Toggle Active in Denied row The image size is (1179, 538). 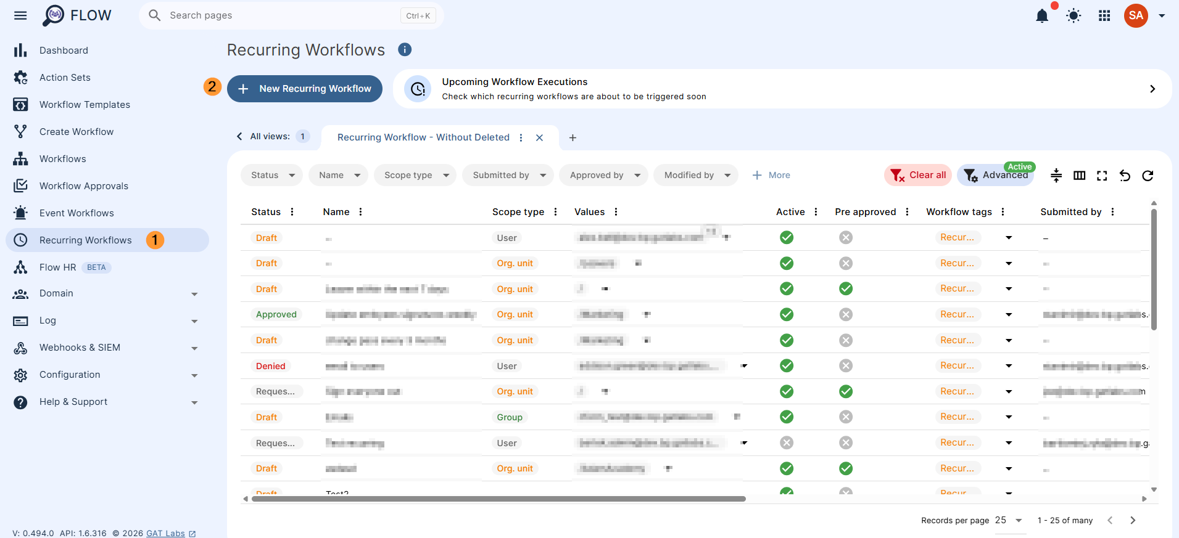787,365
